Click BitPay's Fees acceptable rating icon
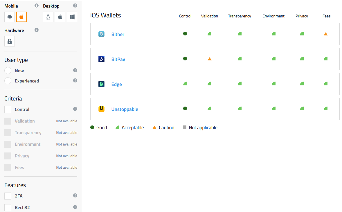The height and width of the screenshot is (212, 342). coord(326,58)
